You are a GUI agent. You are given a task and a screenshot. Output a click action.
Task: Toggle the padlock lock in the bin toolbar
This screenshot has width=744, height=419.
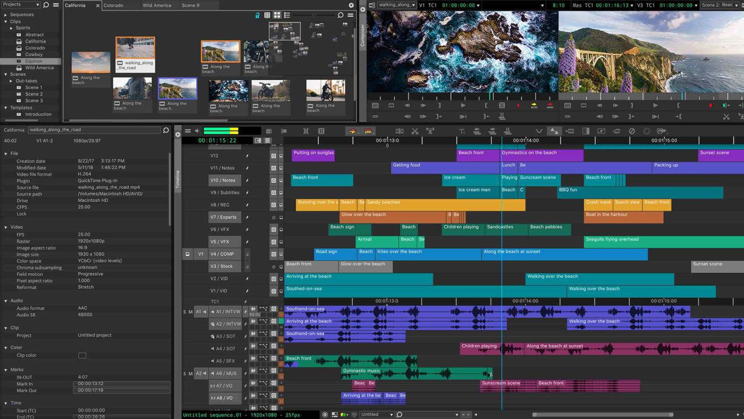(x=257, y=15)
